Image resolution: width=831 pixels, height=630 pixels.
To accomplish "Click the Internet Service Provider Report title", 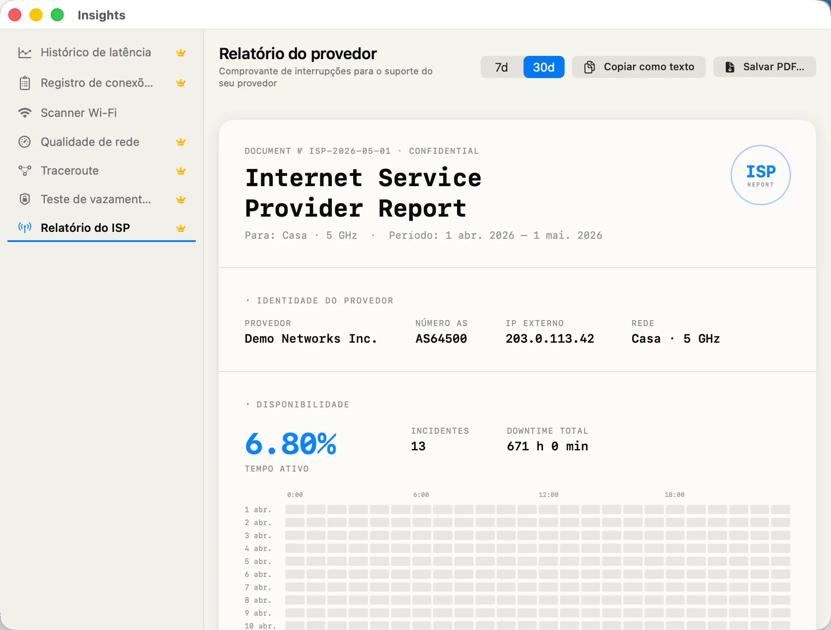I will pos(363,193).
